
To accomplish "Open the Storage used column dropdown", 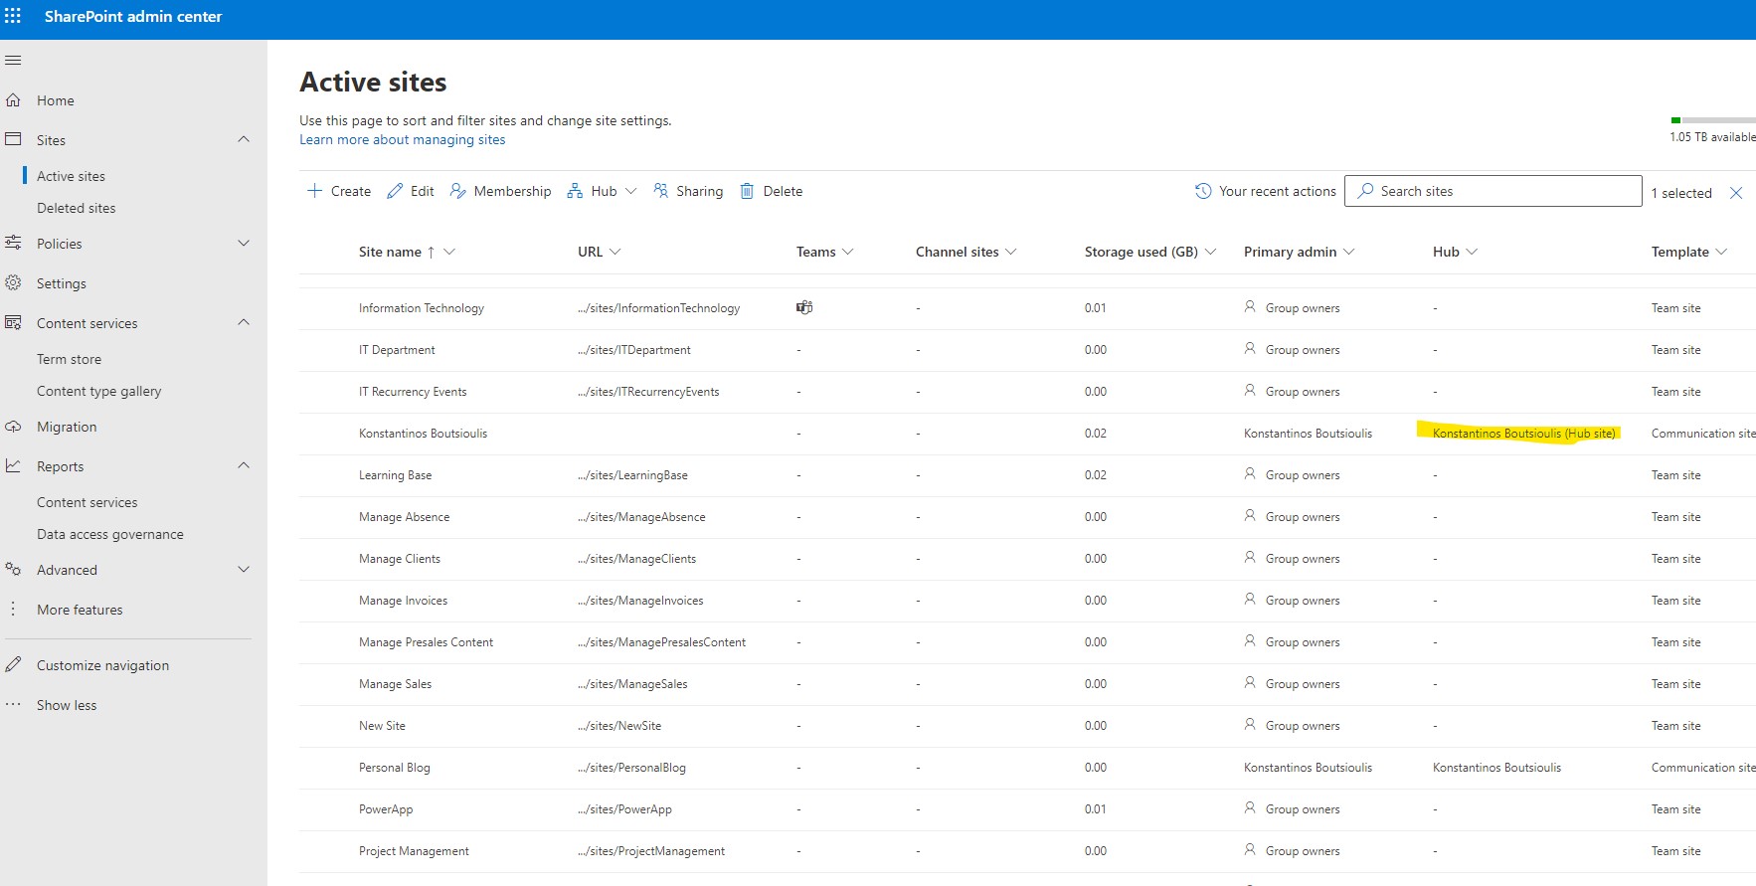I will coord(1210,252).
